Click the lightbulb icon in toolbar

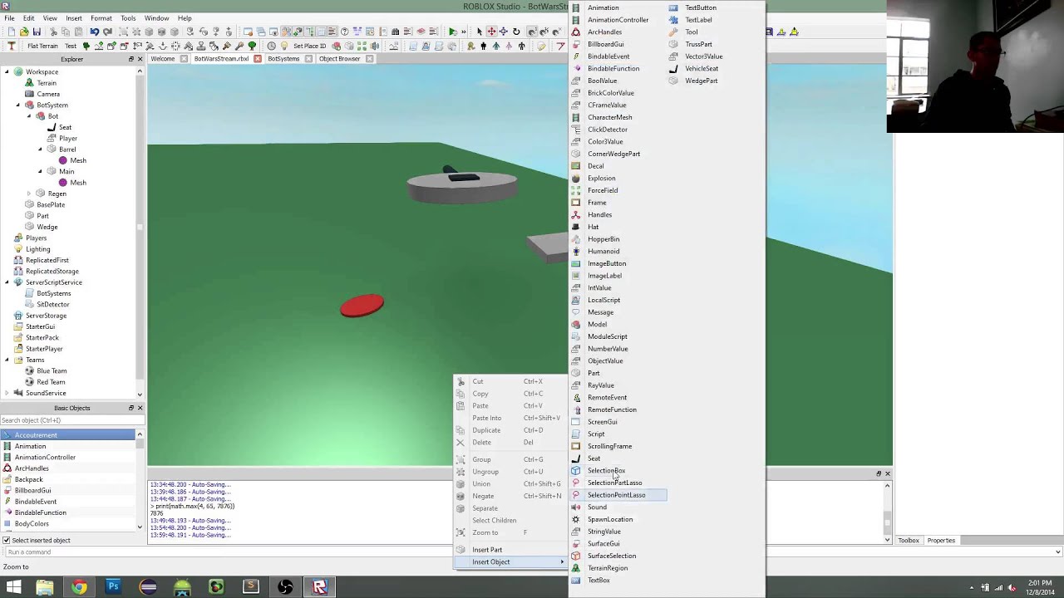[x=283, y=46]
